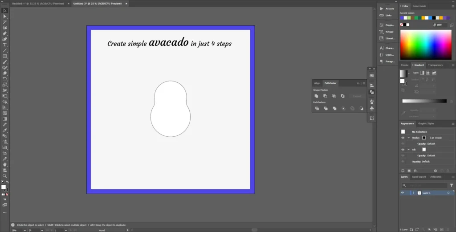
Task: Switch to the Artboards tab
Action: pyautogui.click(x=436, y=177)
